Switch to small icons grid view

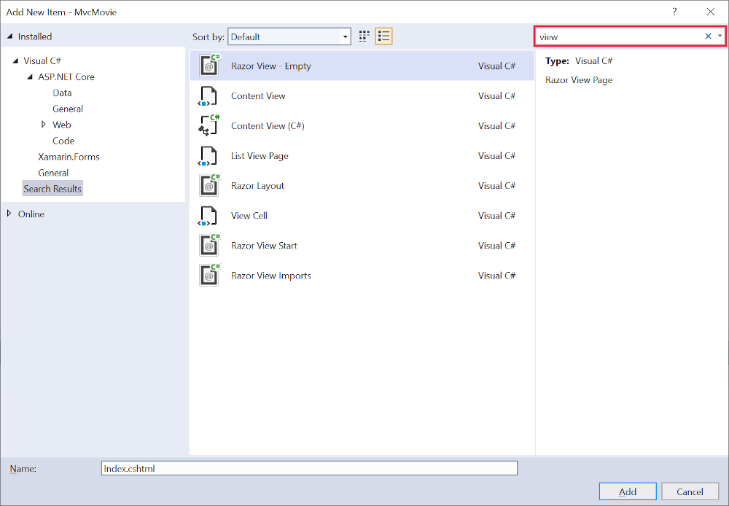click(x=364, y=36)
